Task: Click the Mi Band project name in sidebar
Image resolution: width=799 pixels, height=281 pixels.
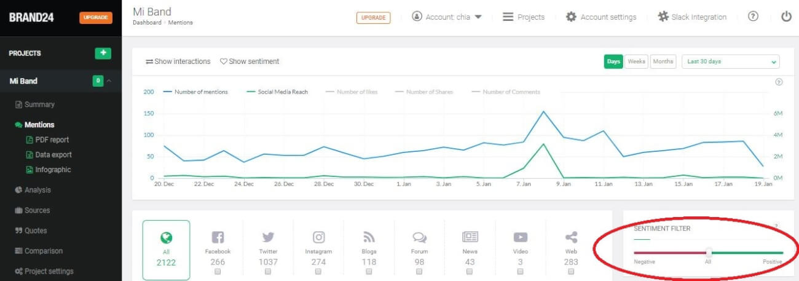Action: pos(23,81)
